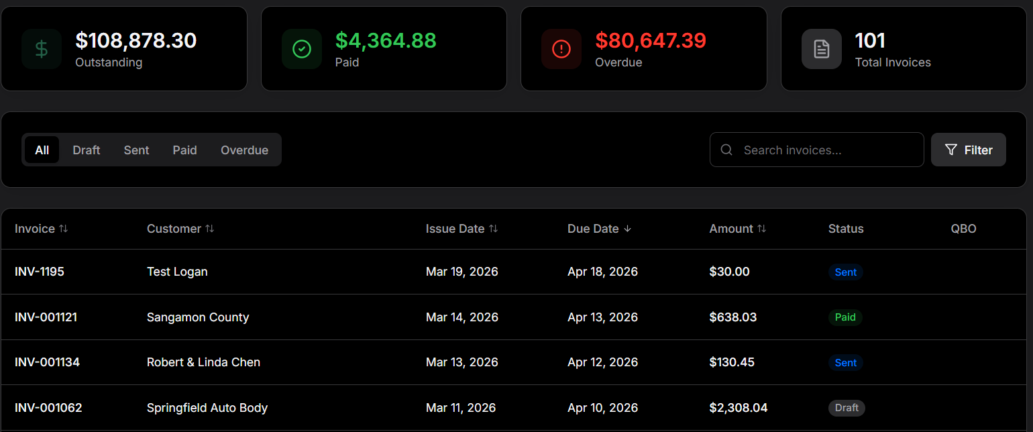Switch to the Overdue tab

click(244, 150)
